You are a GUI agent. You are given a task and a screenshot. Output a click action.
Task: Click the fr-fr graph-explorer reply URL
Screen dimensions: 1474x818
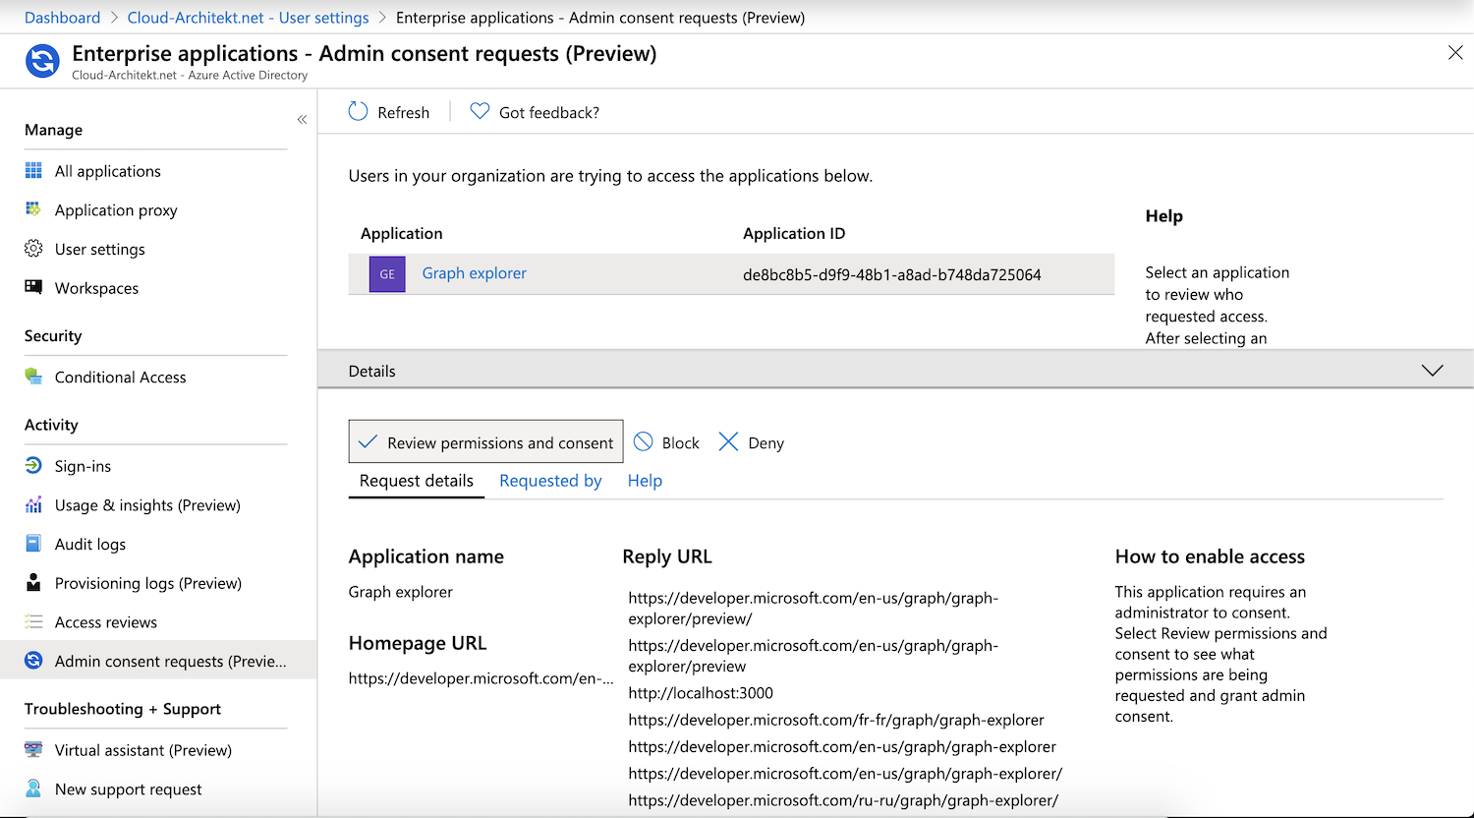point(836,721)
